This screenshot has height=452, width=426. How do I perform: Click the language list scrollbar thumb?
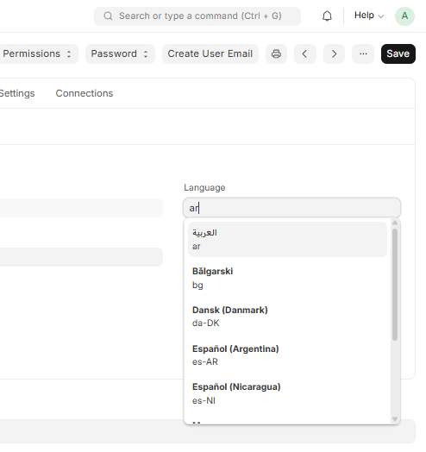point(395,285)
